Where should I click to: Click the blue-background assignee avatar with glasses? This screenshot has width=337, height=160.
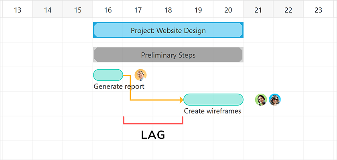[x=275, y=100]
